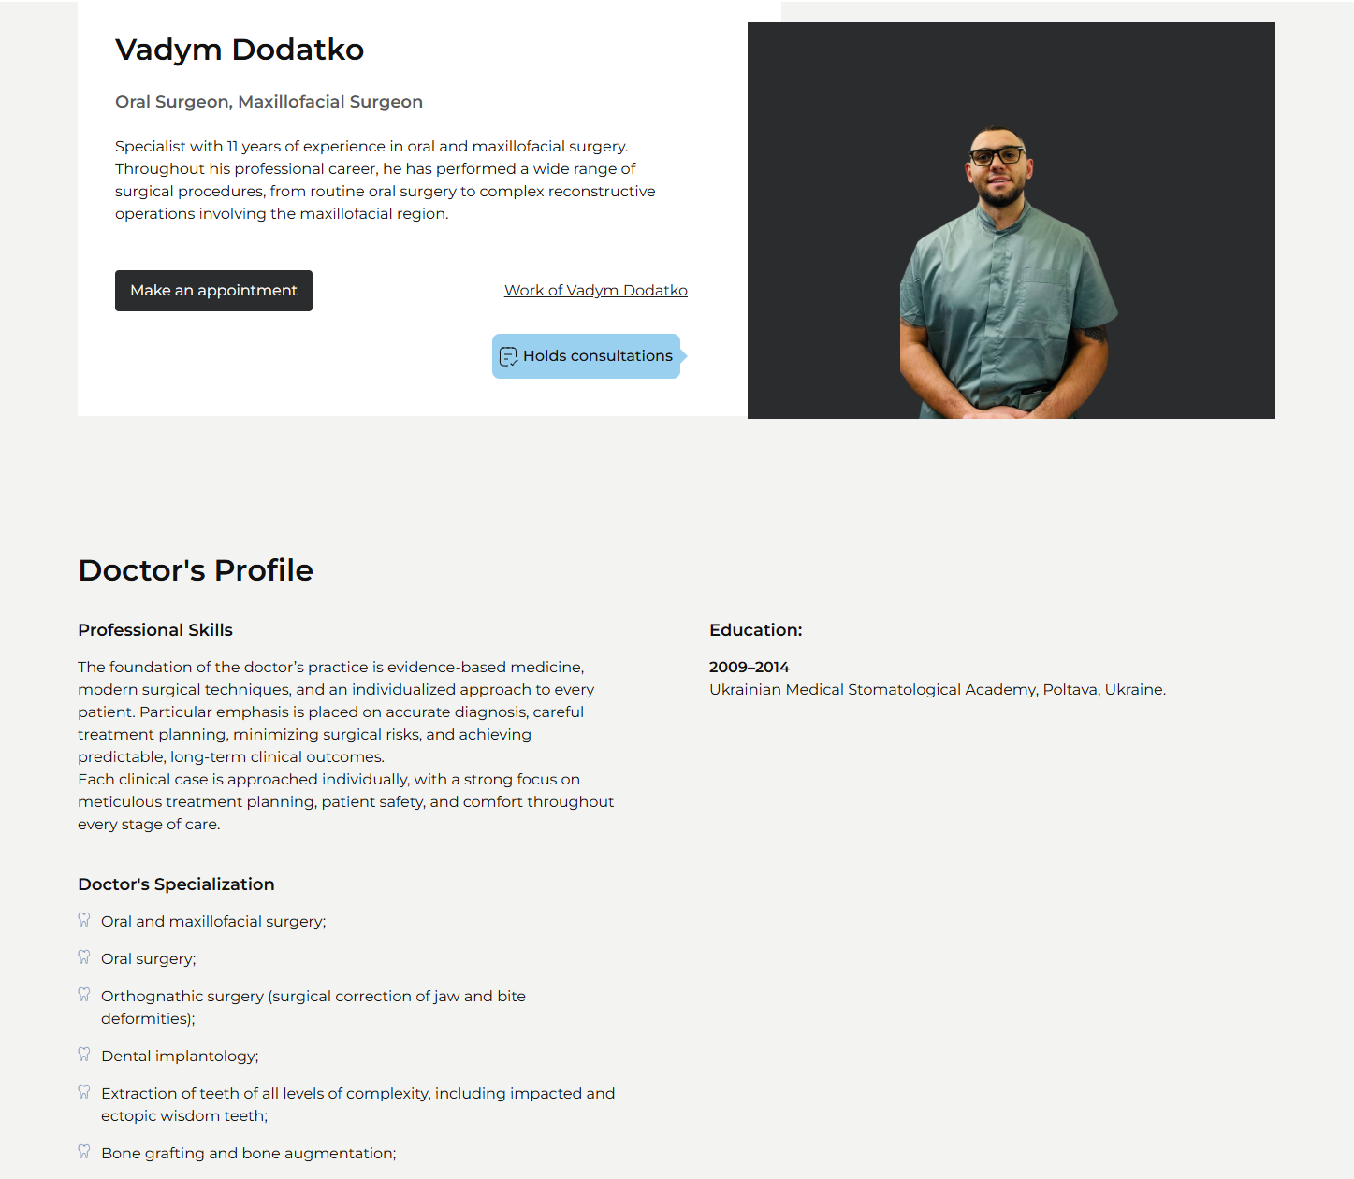1354x1179 pixels.
Task: Click the Dental implantology list text
Action: click(x=180, y=1057)
